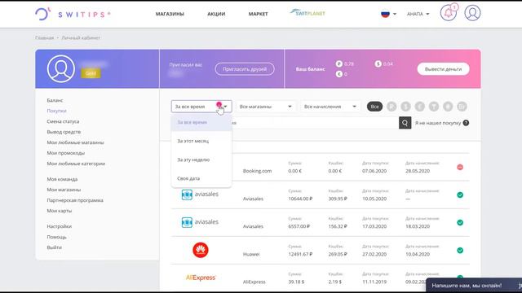Open the notifications bell icon
This screenshot has height=293, width=522.
click(x=449, y=13)
